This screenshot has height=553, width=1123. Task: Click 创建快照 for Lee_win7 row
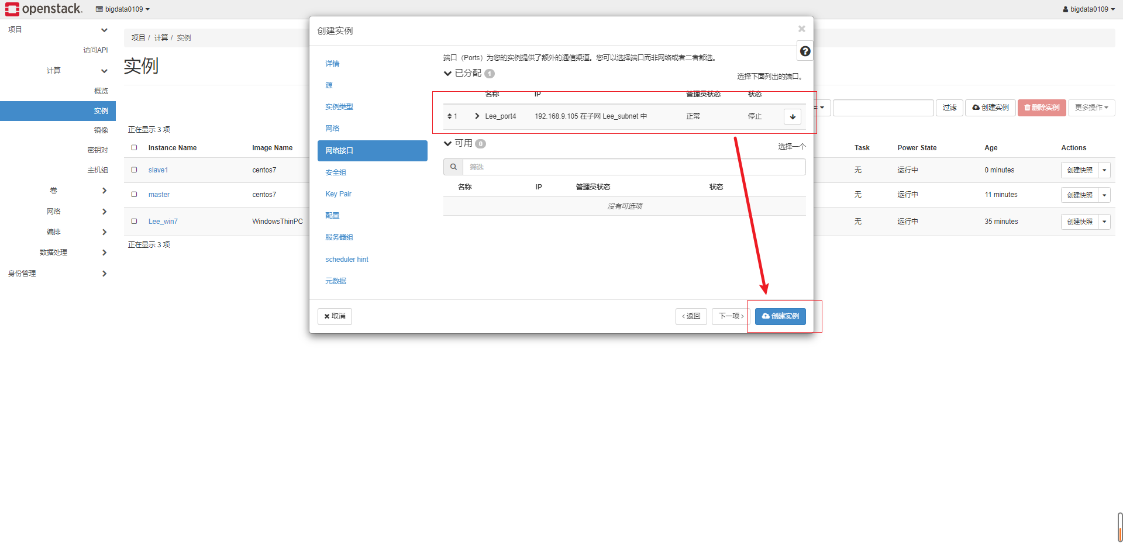1080,222
